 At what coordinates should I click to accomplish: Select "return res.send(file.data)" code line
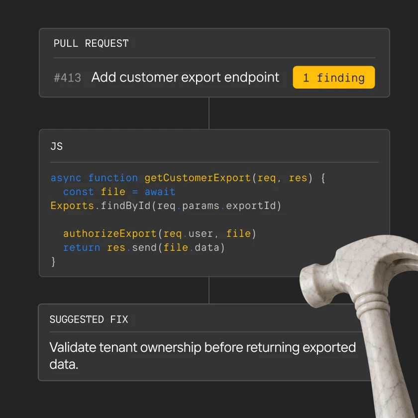(144, 247)
